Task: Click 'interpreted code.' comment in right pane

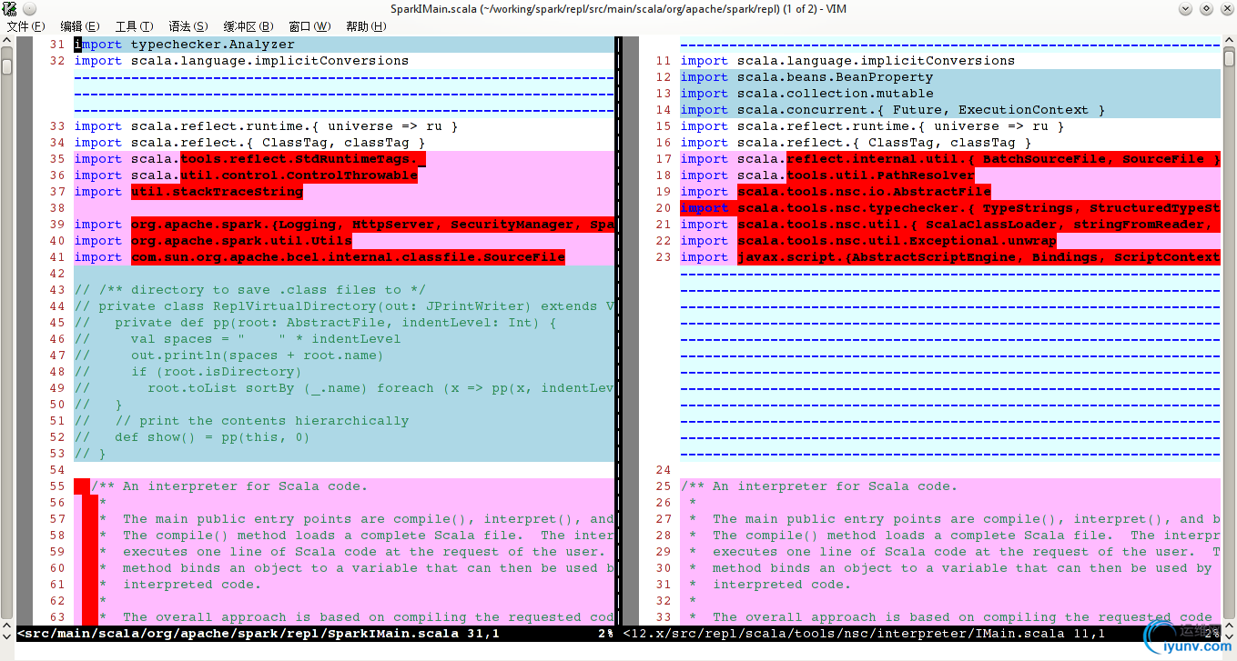Action: point(782,585)
